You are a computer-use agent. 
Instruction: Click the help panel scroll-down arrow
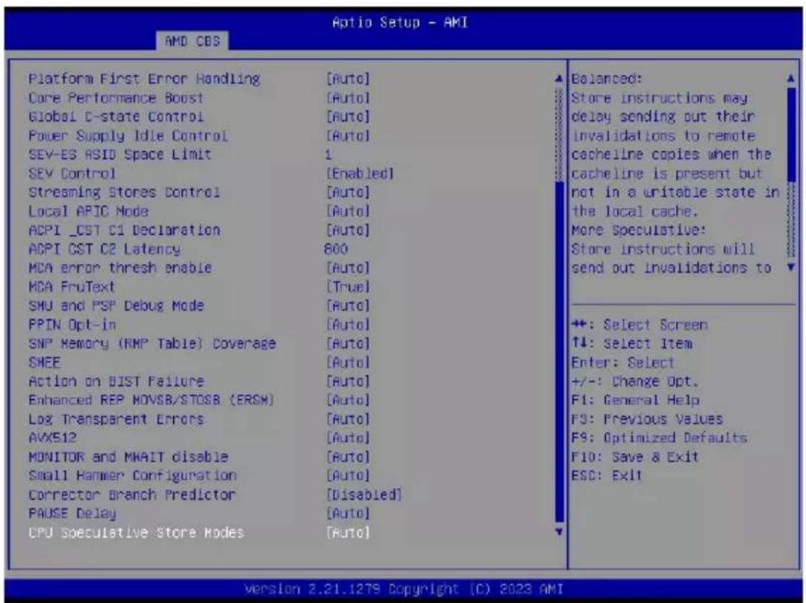pyautogui.click(x=791, y=267)
